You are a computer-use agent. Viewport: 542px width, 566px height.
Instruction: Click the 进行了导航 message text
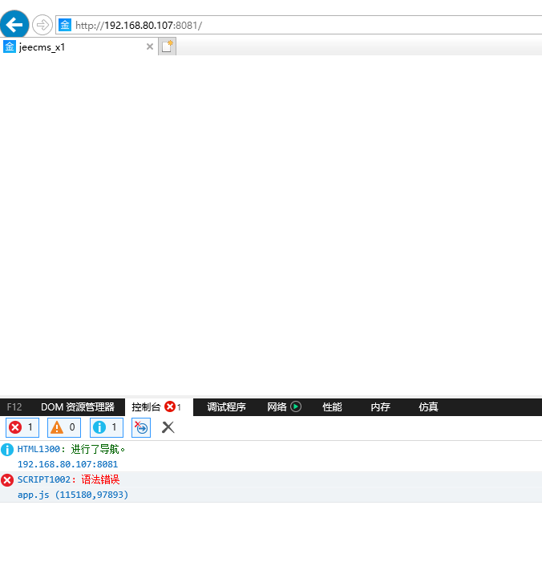click(x=98, y=449)
